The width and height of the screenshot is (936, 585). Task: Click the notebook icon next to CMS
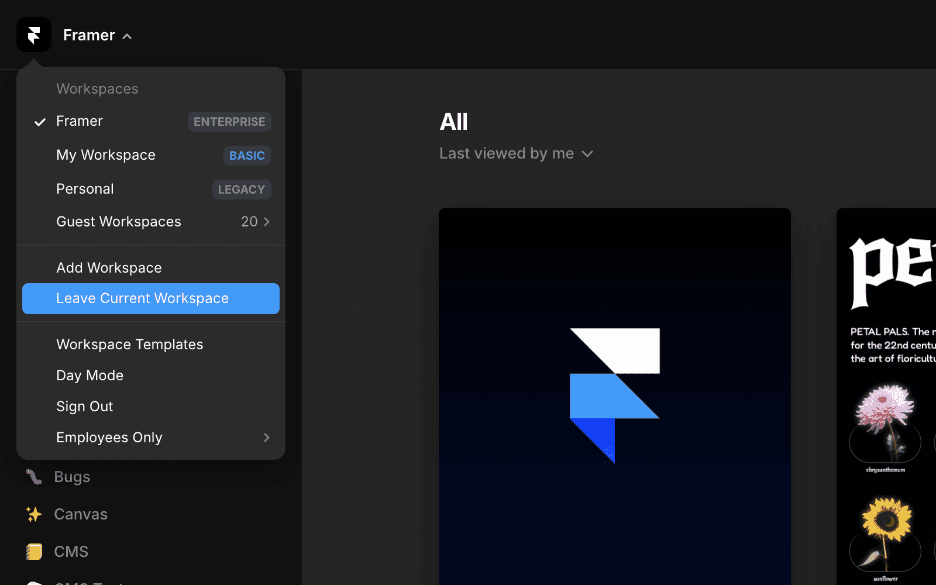point(35,550)
